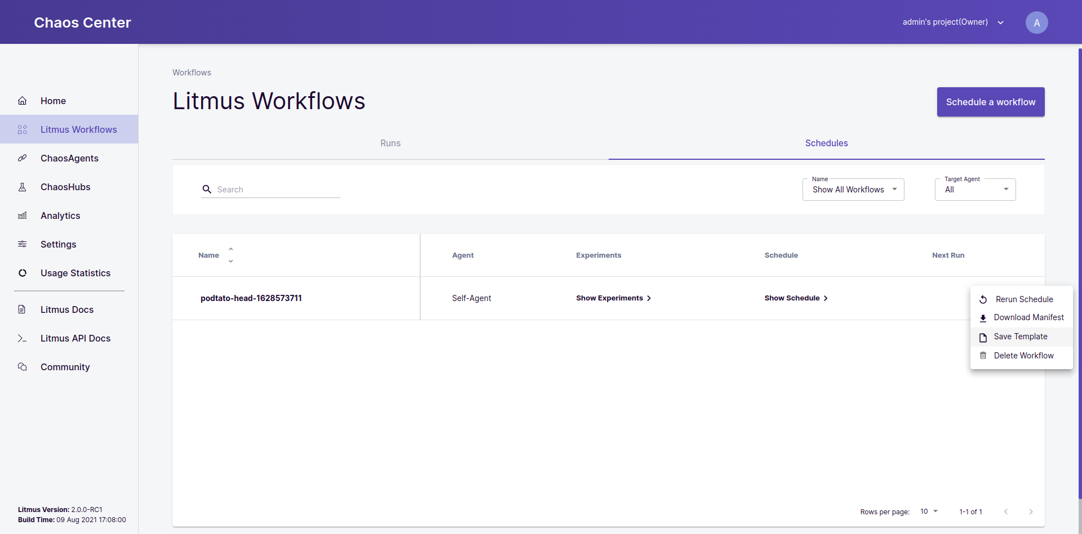Click the Community chat icon

tap(23, 367)
